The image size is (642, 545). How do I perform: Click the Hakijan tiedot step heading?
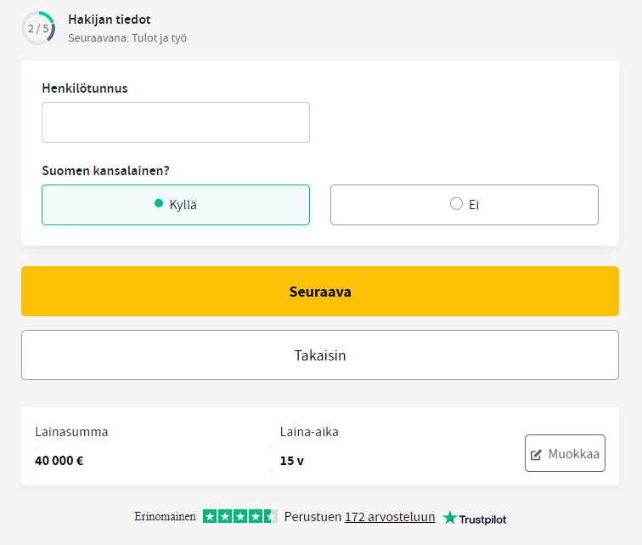point(110,20)
